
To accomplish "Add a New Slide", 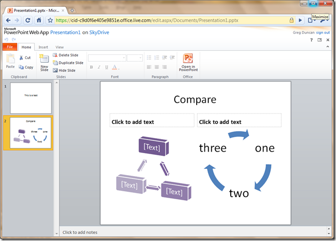I will [x=44, y=63].
